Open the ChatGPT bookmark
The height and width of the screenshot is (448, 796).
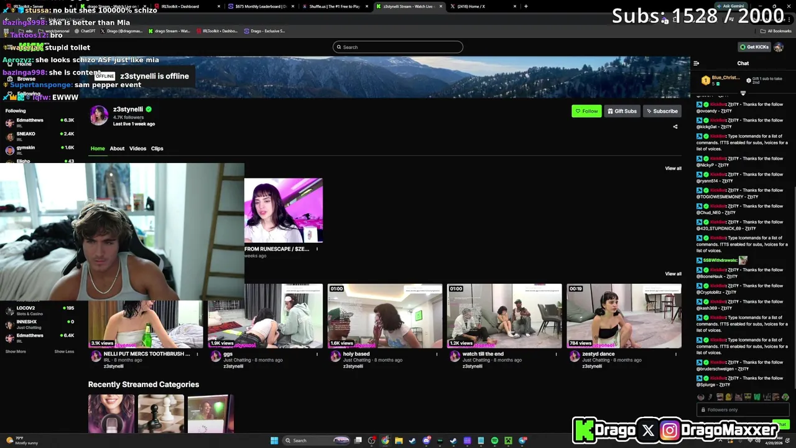85,31
